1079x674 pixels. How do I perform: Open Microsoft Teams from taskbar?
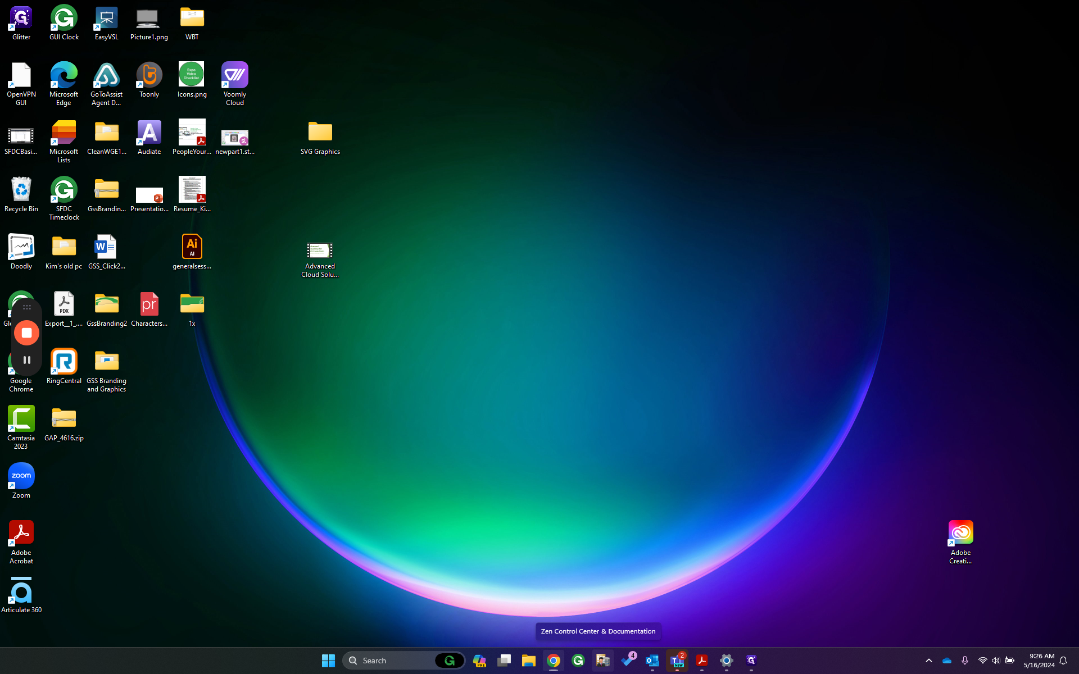point(677,661)
